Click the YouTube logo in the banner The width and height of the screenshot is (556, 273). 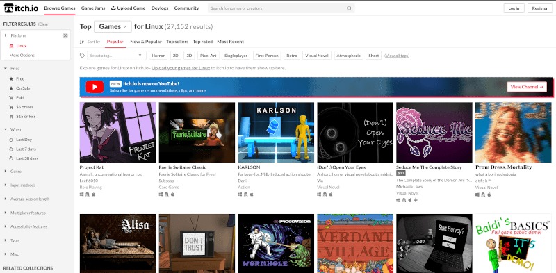95,87
